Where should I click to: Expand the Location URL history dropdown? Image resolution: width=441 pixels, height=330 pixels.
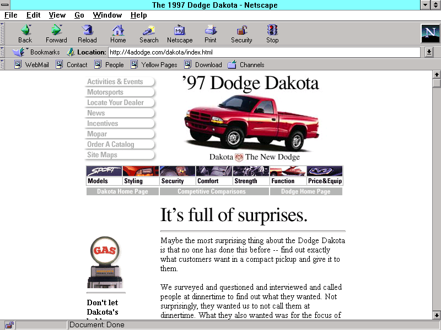click(429, 52)
